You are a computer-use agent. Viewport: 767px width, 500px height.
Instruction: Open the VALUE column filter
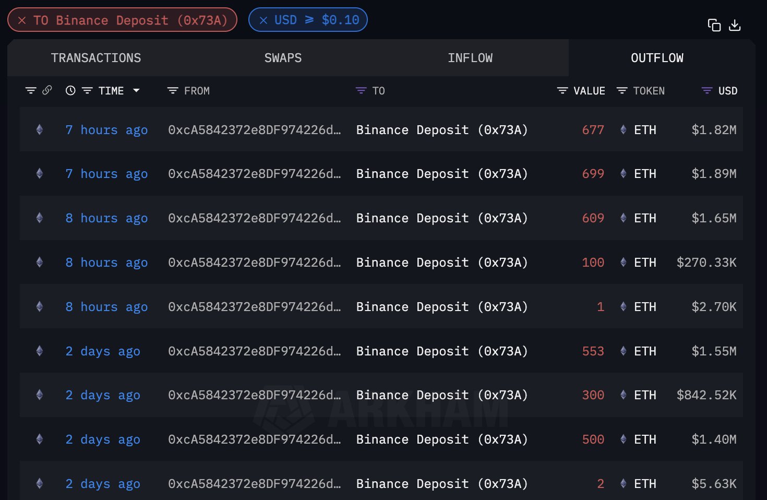click(x=562, y=91)
